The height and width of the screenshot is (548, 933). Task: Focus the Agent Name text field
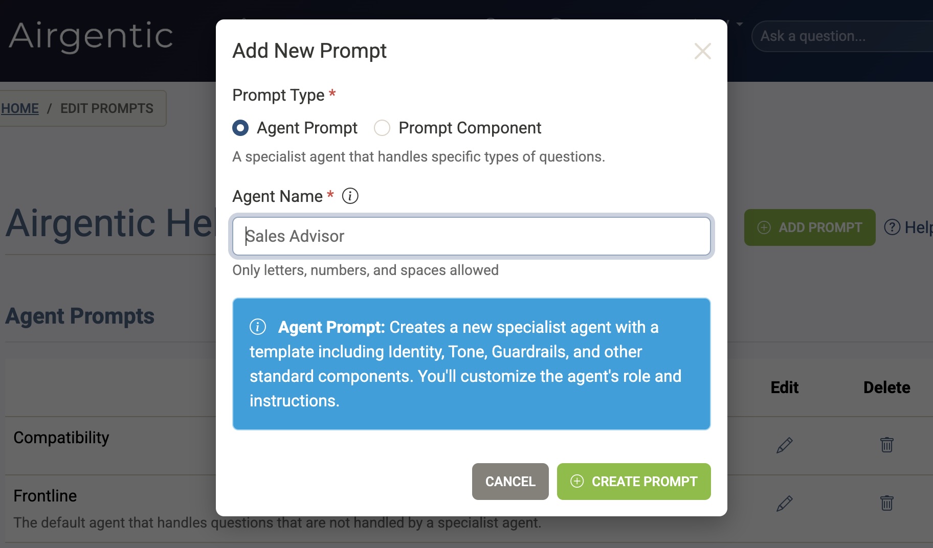point(471,236)
